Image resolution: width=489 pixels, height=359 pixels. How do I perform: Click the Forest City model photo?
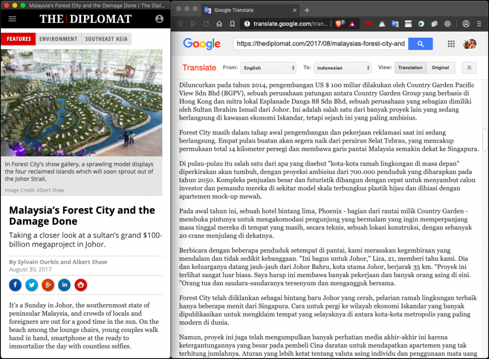pos(81,103)
